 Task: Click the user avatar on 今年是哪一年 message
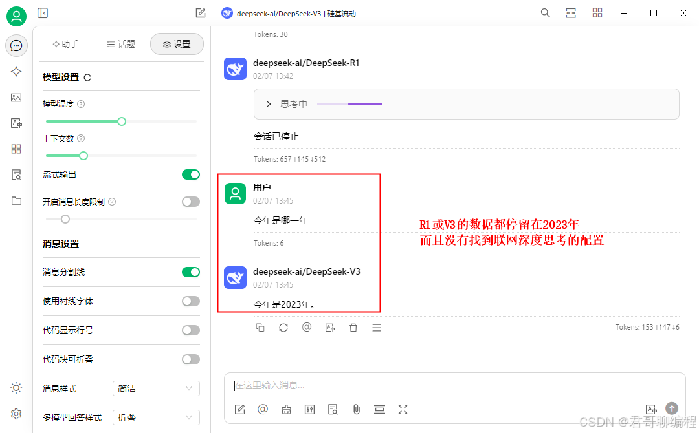[x=236, y=194]
